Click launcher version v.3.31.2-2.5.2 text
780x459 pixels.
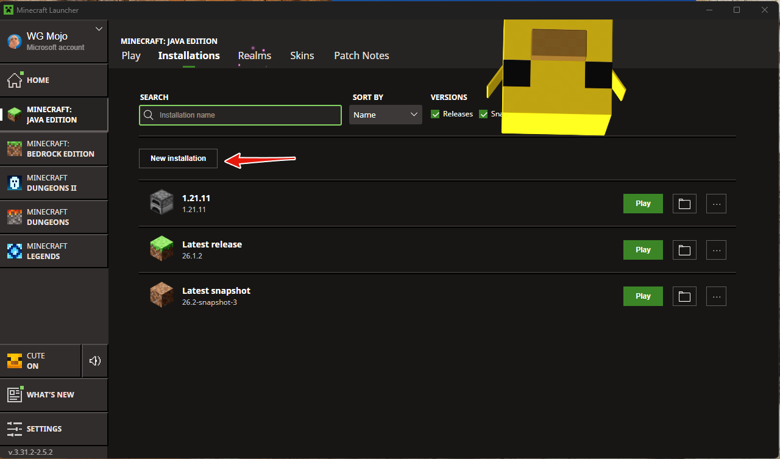[30, 452]
